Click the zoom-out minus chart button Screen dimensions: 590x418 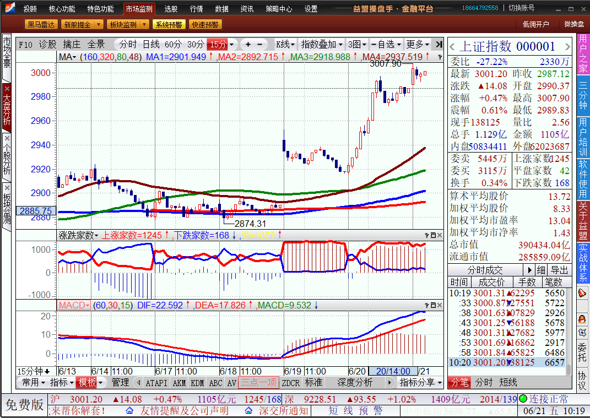click(x=259, y=45)
